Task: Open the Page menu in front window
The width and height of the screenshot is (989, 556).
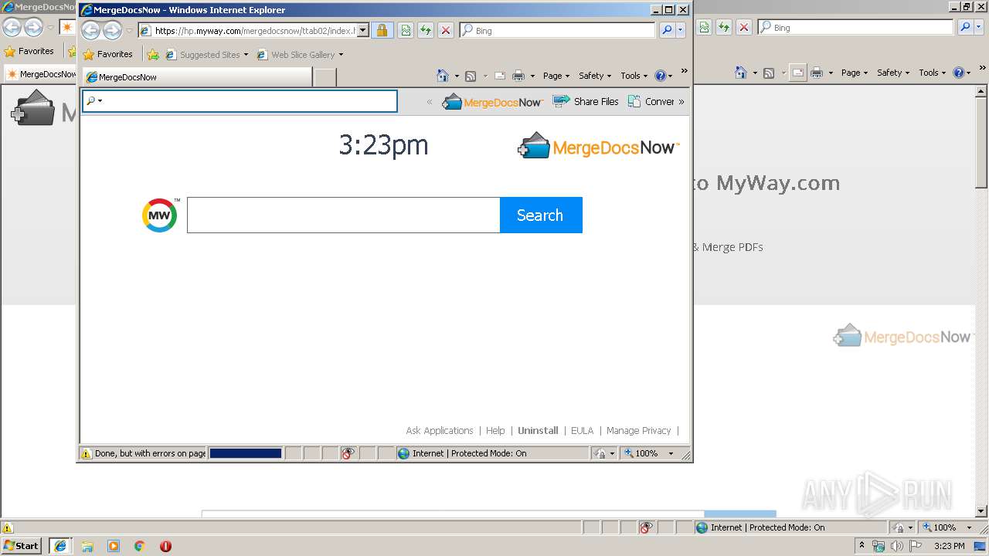Action: [556, 76]
